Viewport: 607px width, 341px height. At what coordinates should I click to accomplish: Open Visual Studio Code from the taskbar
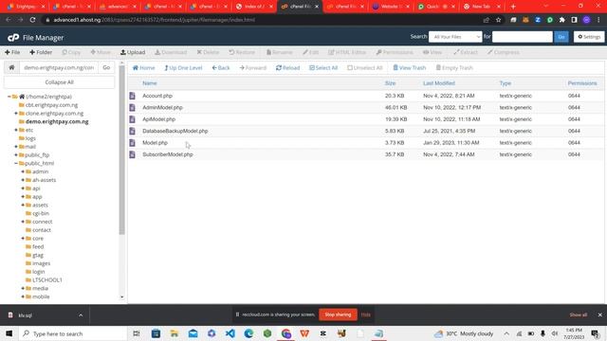[230, 333]
